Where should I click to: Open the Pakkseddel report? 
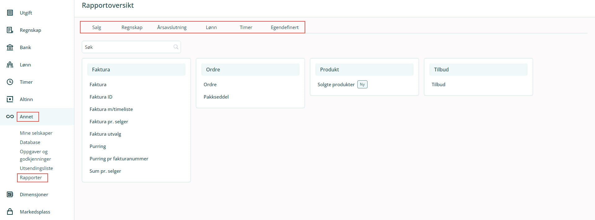(216, 97)
